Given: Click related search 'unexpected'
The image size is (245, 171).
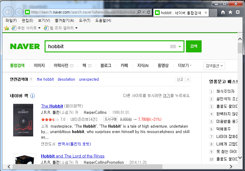Looking at the screenshot, I should 89,79.
